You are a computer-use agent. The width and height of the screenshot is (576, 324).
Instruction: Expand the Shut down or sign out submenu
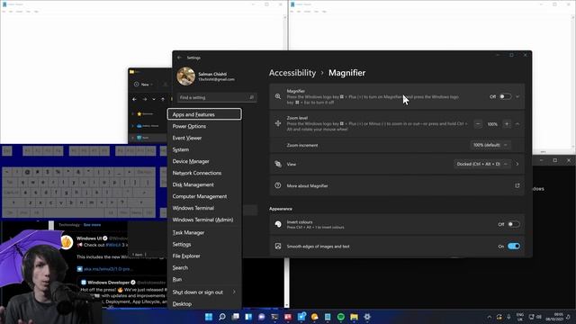[x=204, y=292]
